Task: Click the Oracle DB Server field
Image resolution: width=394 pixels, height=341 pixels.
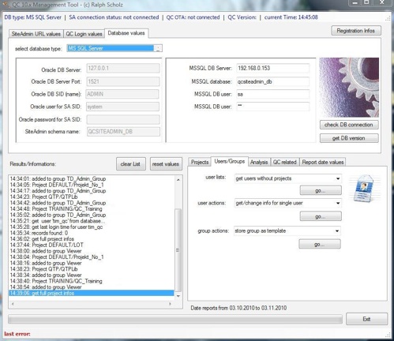Action: 123,68
